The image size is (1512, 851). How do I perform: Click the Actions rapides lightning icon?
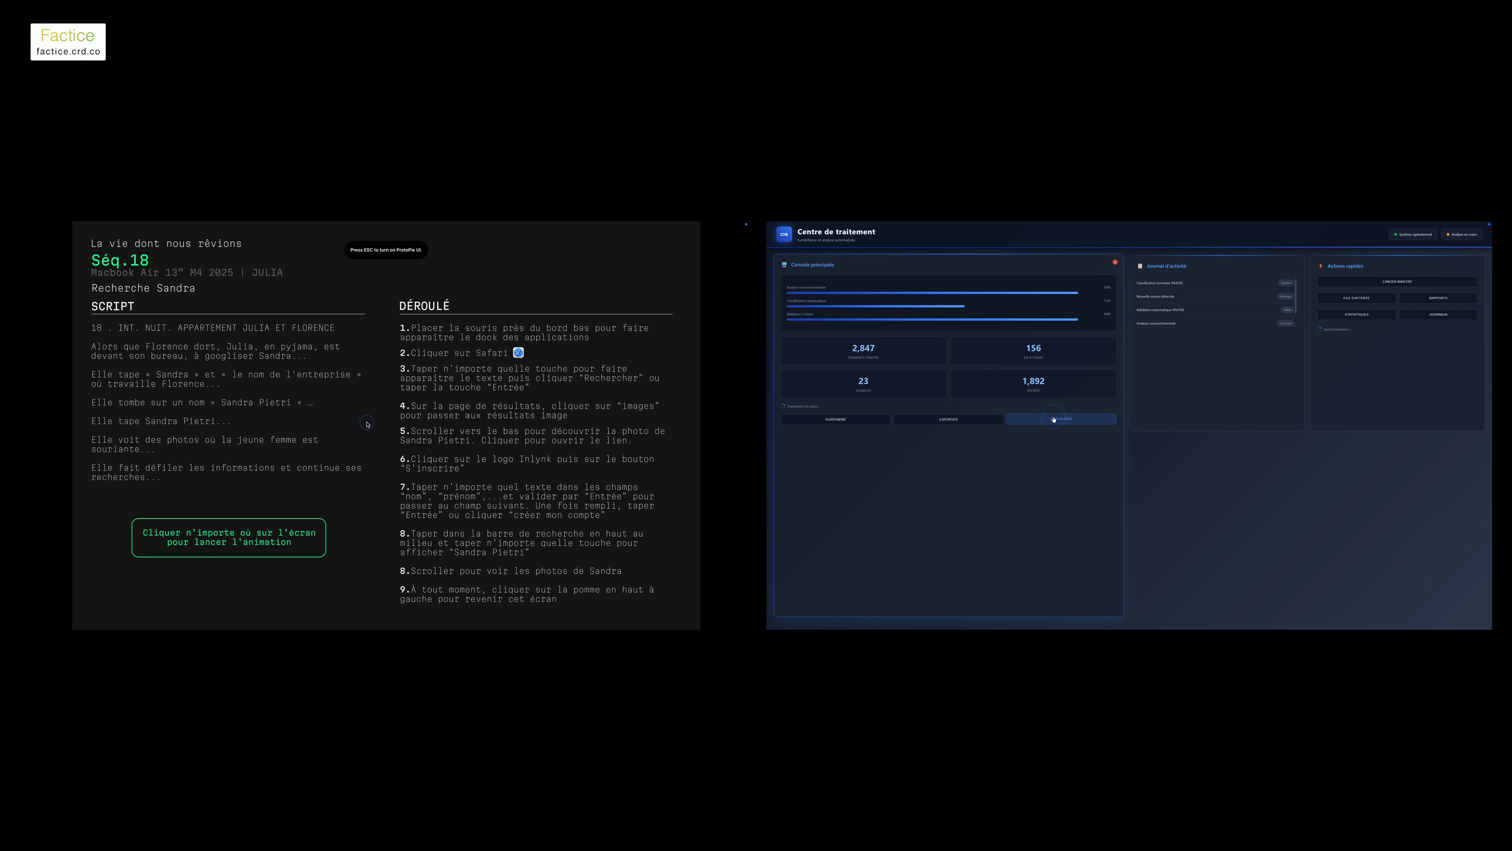[1321, 266]
